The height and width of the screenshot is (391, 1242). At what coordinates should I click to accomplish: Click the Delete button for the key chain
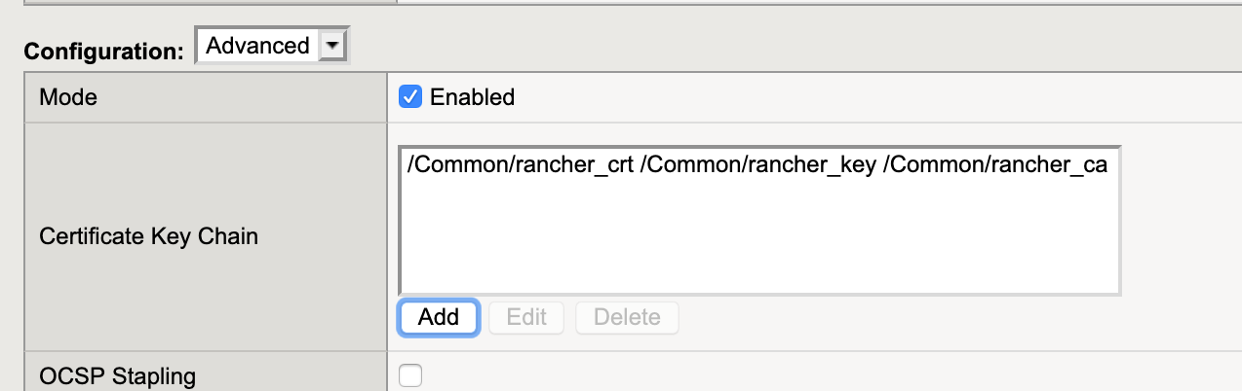tap(627, 317)
